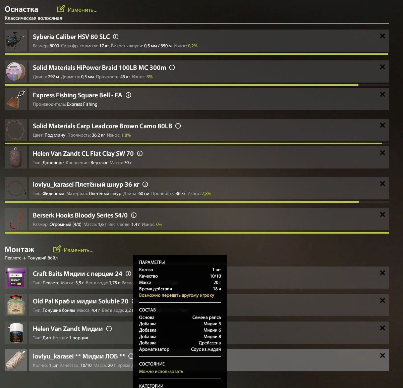403x388 pixels.
Task: Click Solid Materials HiPower Braid 100LB title
Action: (x=99, y=68)
